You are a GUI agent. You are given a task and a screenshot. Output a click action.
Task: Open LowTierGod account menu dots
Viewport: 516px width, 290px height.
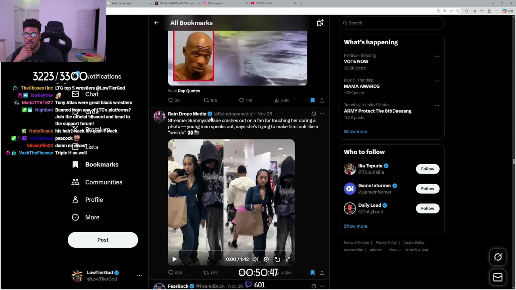(139, 276)
